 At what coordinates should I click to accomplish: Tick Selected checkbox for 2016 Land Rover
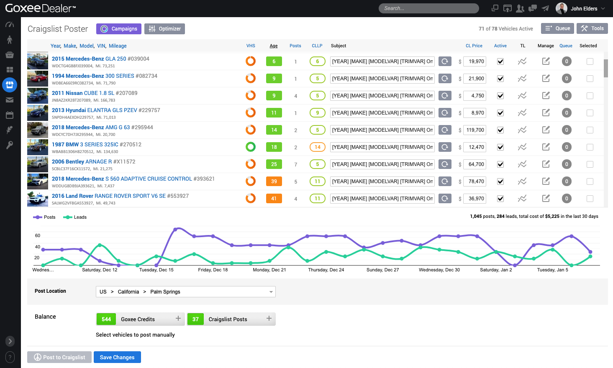590,199
